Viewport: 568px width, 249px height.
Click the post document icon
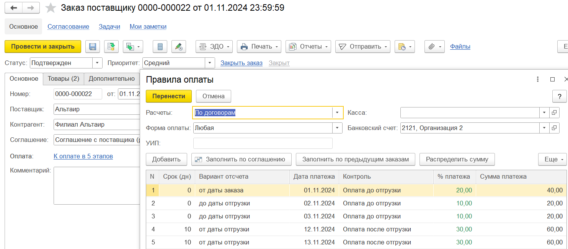pos(111,47)
